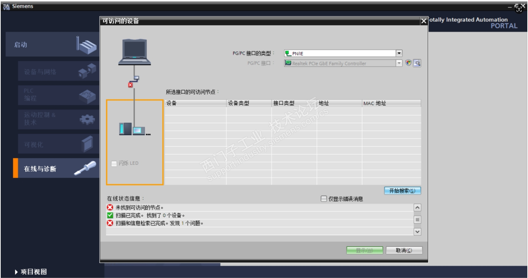Click the 可视化 portal icon
528x278 pixels.
click(x=87, y=144)
